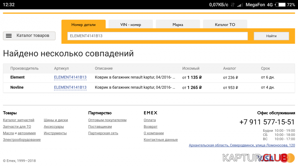298x168 pixels.
Task: Open Инструменты footer link
Action: tap(55, 133)
